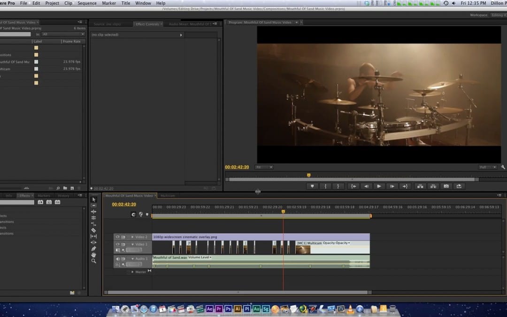This screenshot has height=317, width=507.
Task: Select the Selection arrow tool
Action: coord(94,199)
